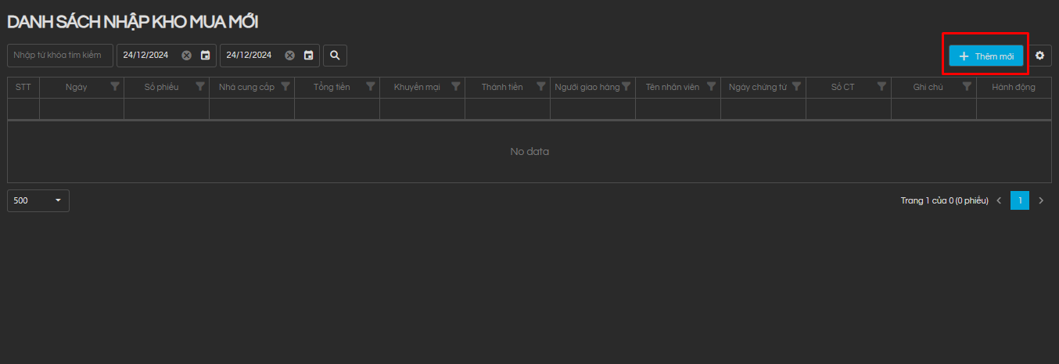1059x364 pixels.
Task: Sort by the Tên nhân viên header
Action: (x=672, y=87)
